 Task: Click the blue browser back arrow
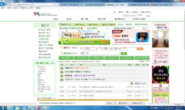click(2, 4)
